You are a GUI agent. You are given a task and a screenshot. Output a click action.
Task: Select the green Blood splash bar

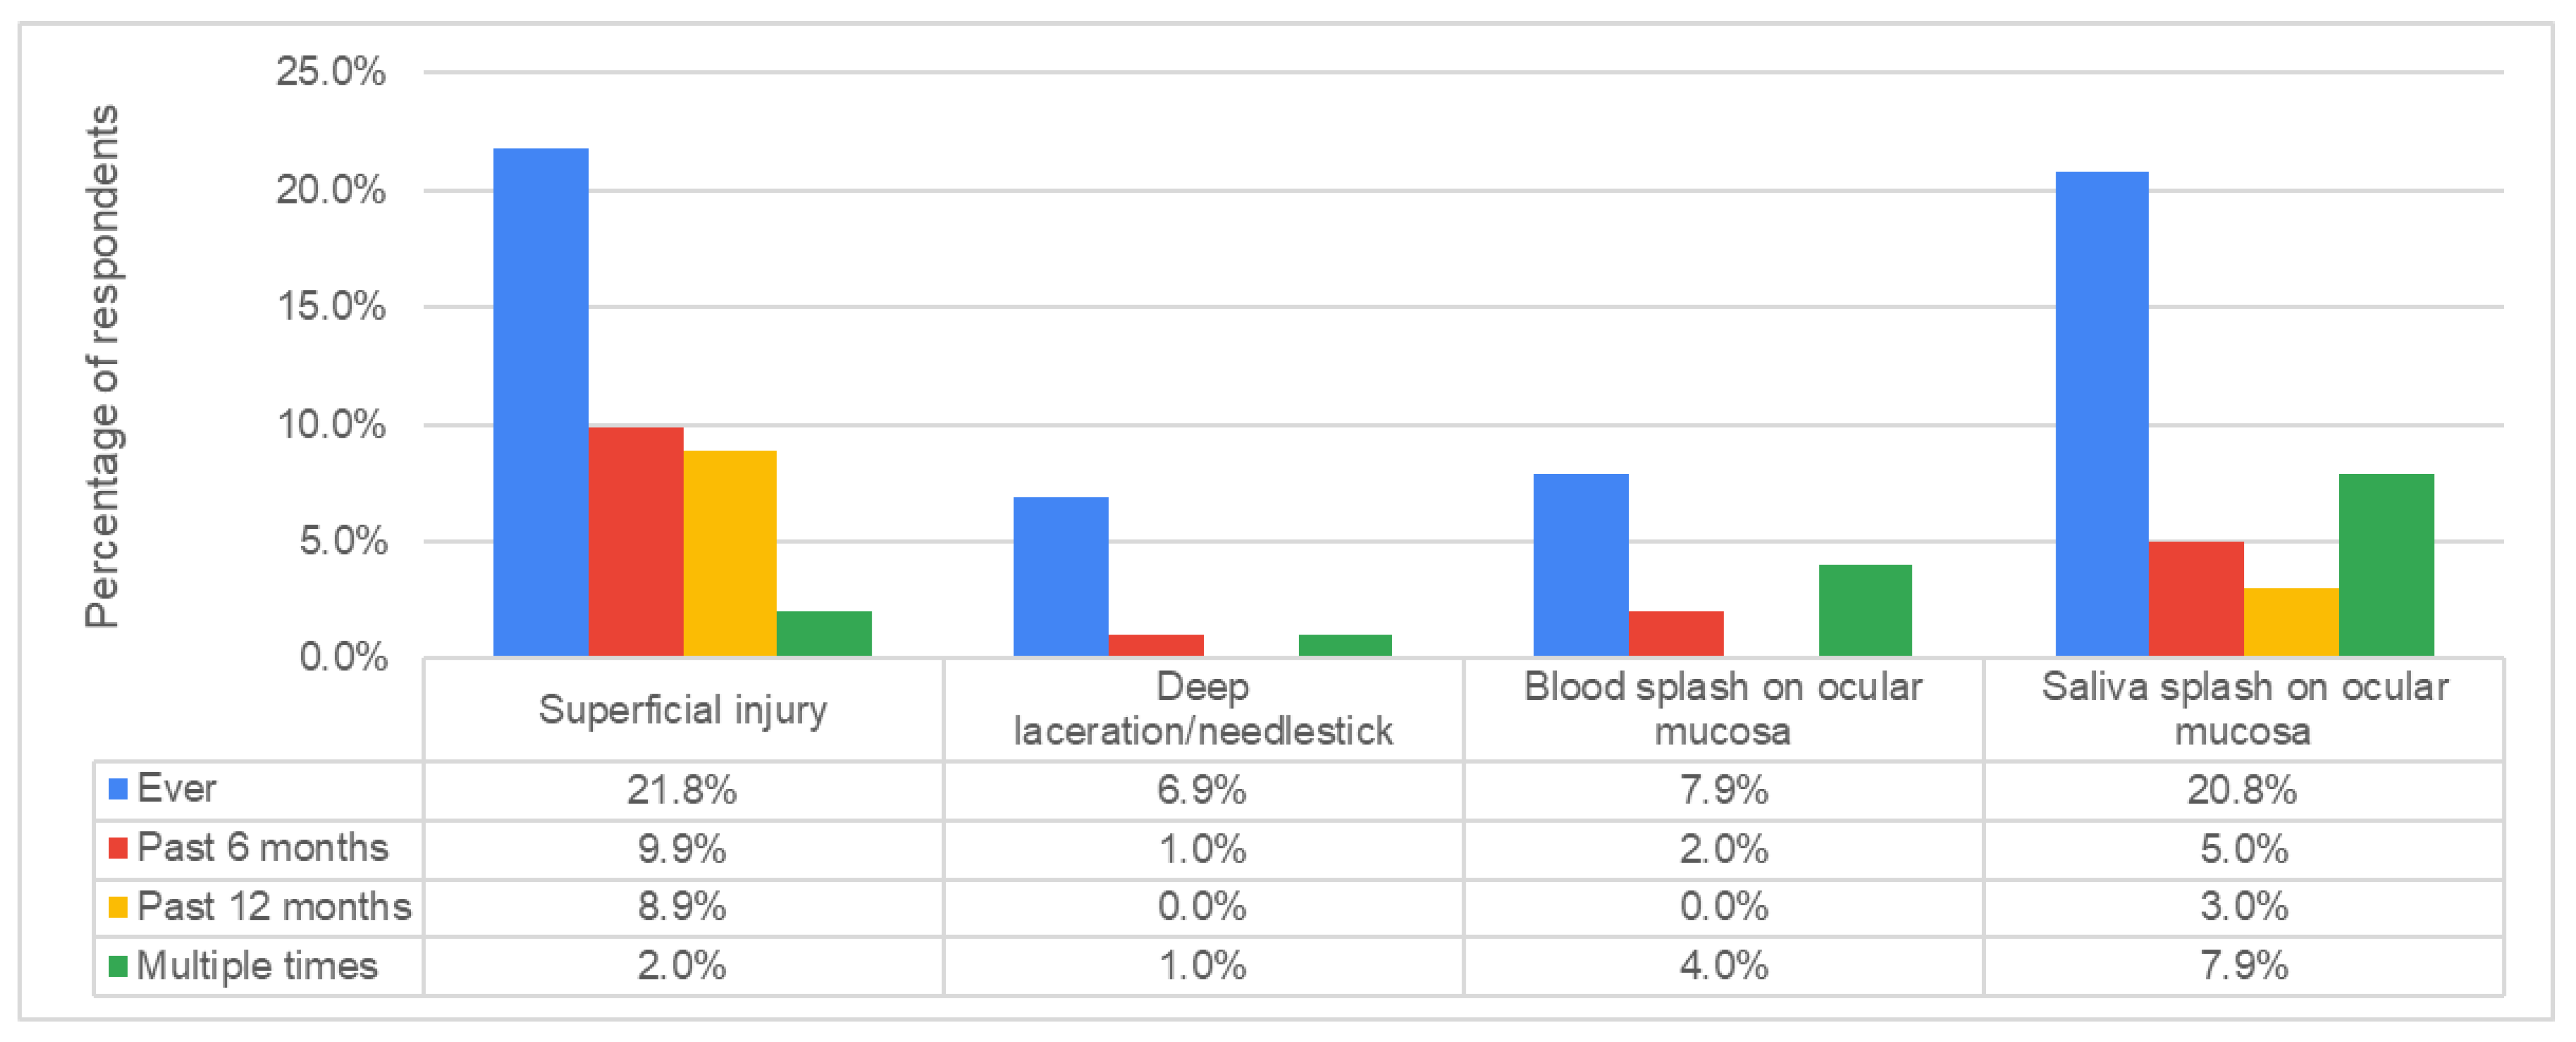[1865, 610]
